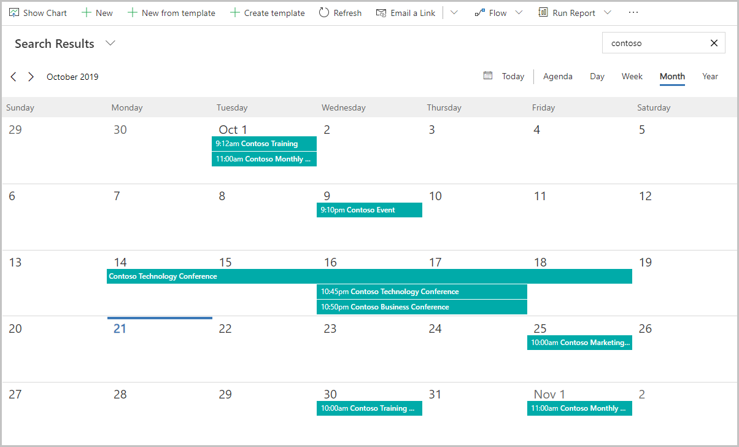Screen dimensions: 739x447
Task: Click the date 25 number
Action: pos(540,328)
